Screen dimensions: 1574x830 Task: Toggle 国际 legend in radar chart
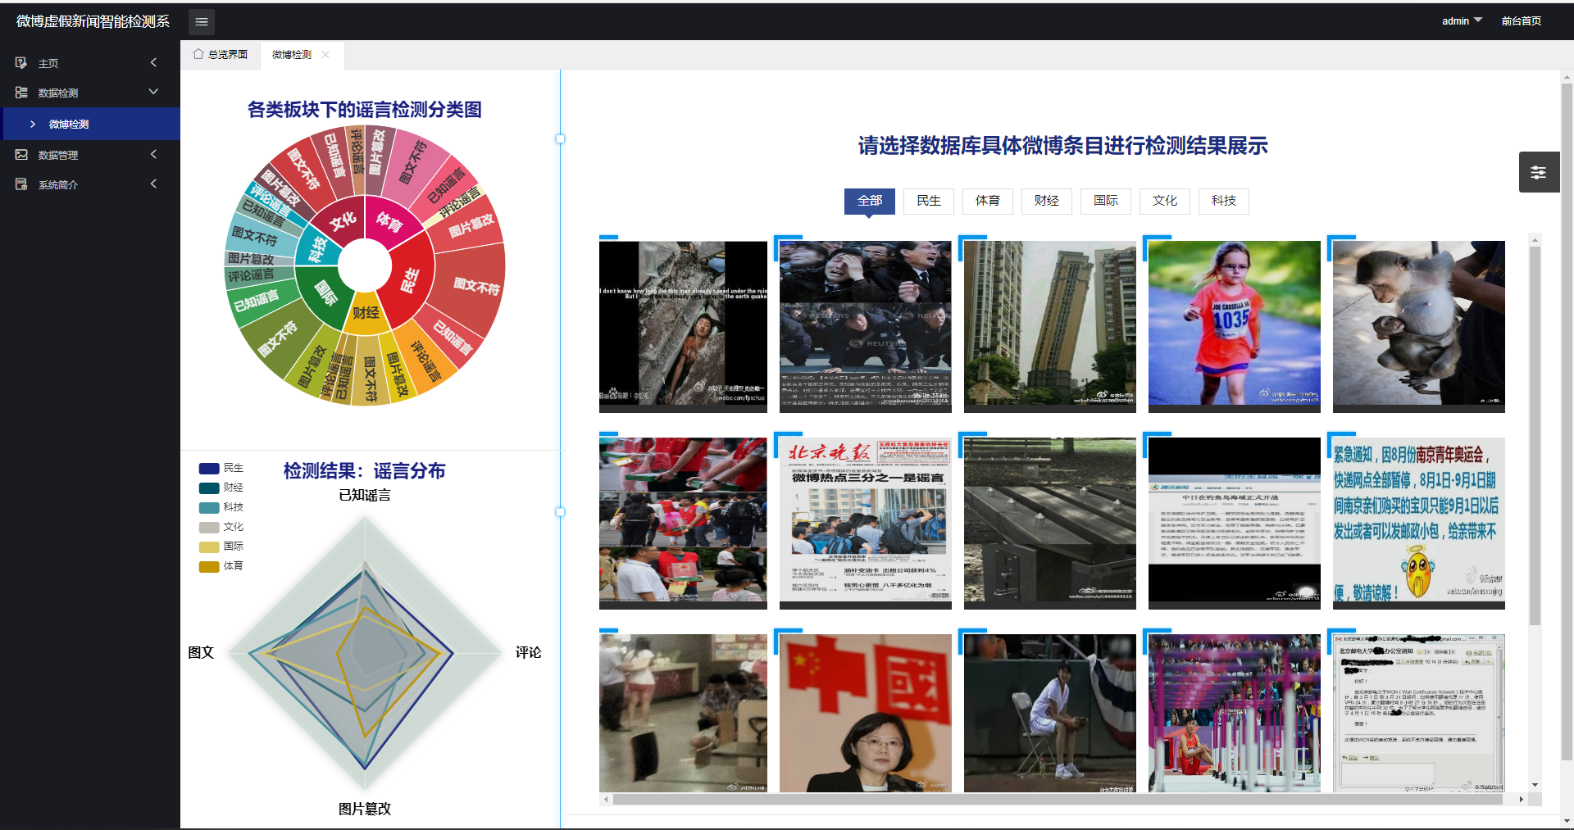point(221,547)
